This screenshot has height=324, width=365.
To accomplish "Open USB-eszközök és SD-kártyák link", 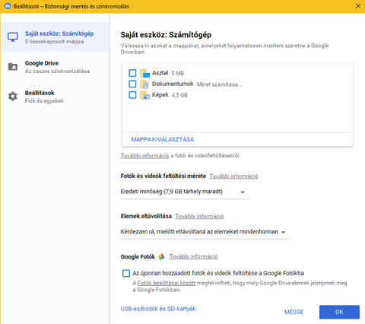I will coord(158,309).
